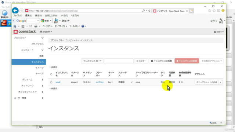Open the Help (H) menu
Image resolution: width=235 pixels, height=132 pixels.
point(75,15)
